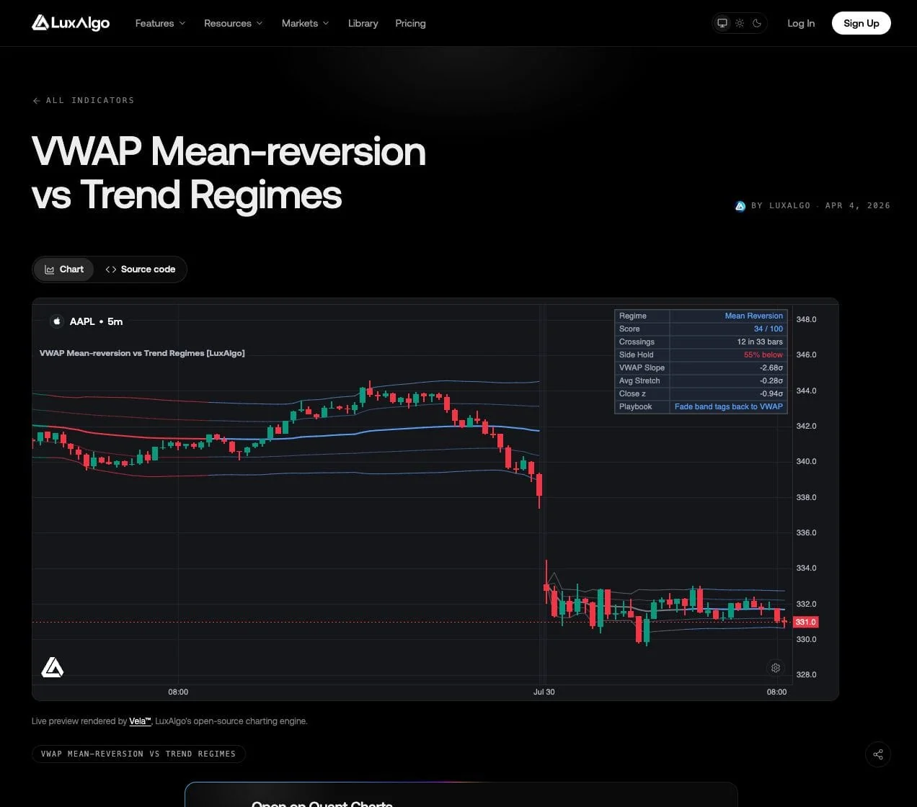This screenshot has height=807, width=917.
Task: Click the -0.28σ Avg Stretch value
Action: [771, 380]
